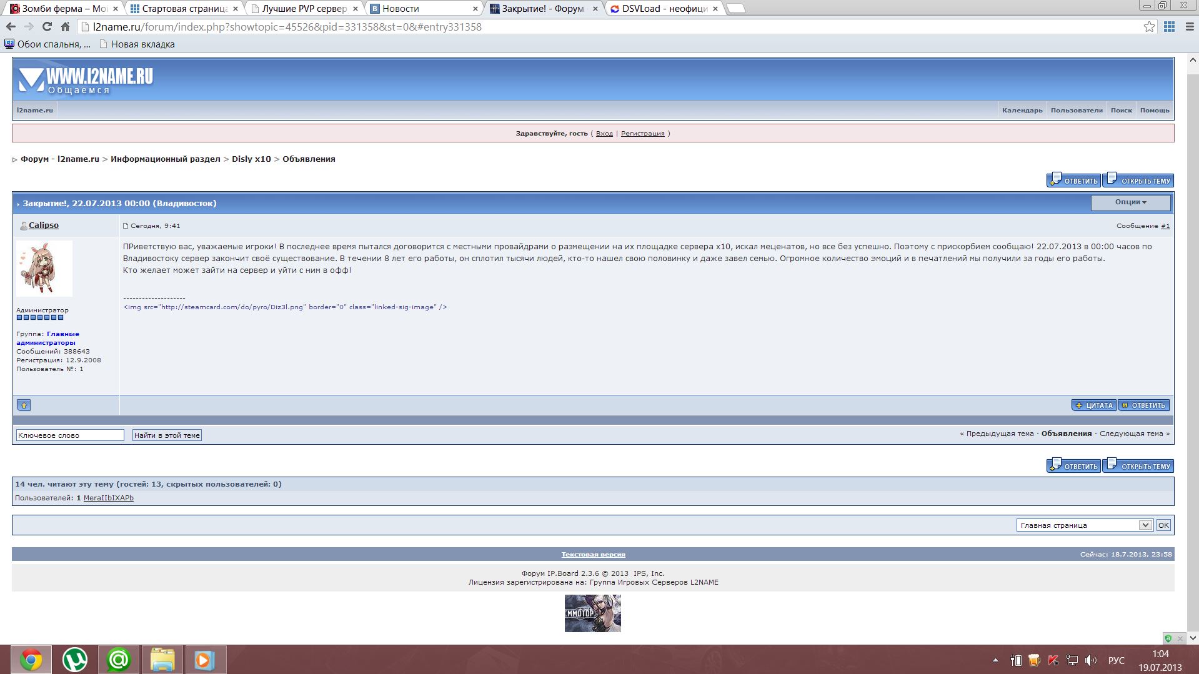Click the post icon next to Сегодня, 9:41
The height and width of the screenshot is (674, 1199).
(x=126, y=226)
